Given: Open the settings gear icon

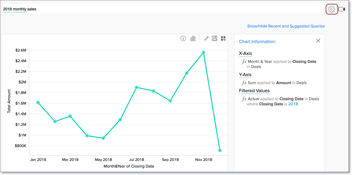Looking at the screenshot, I should [x=332, y=9].
